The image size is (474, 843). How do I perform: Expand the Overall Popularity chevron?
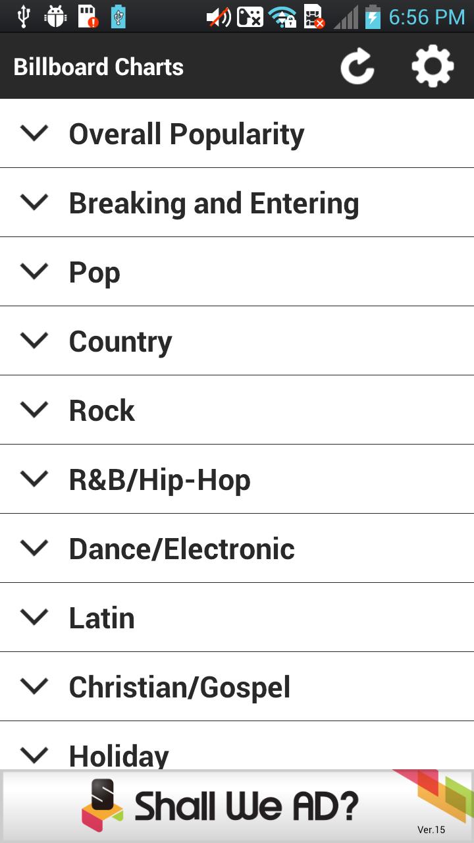point(34,133)
